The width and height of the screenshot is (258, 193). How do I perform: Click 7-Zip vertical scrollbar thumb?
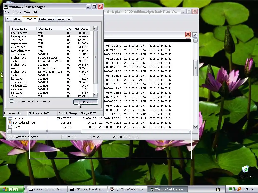[195, 68]
